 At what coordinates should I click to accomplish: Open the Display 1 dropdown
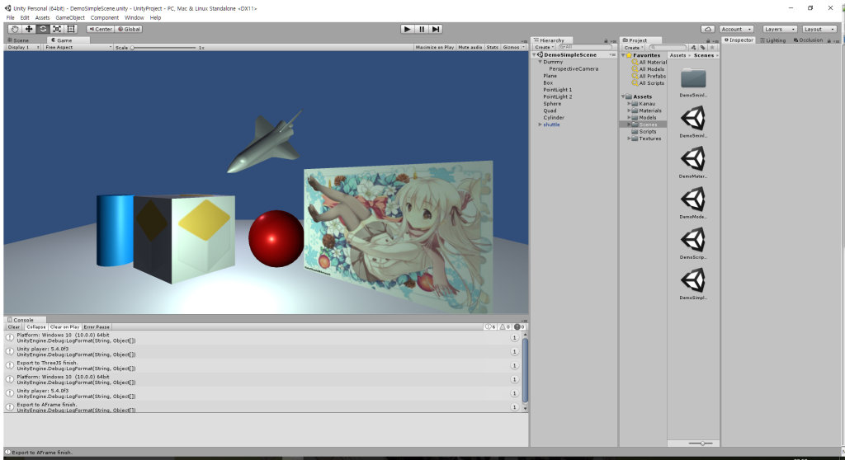[23, 47]
